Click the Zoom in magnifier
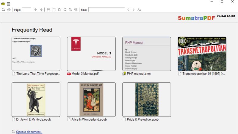The height and width of the screenshot is (134, 238). (x=76, y=10)
